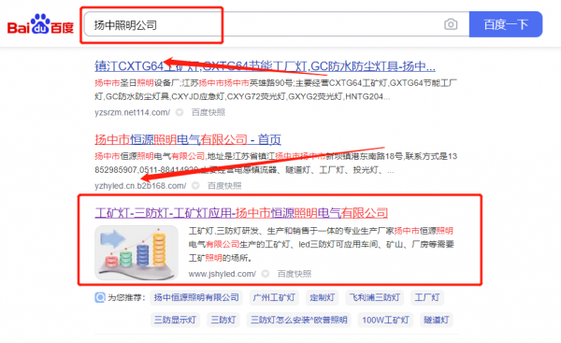Open 百度快照 for yzhyled.cn.b2b168.com result
Screen dimensions: 561x343
coord(224,186)
